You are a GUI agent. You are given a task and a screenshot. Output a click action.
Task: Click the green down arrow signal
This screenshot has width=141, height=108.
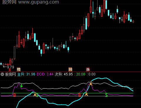pyautogui.click(x=21, y=86)
